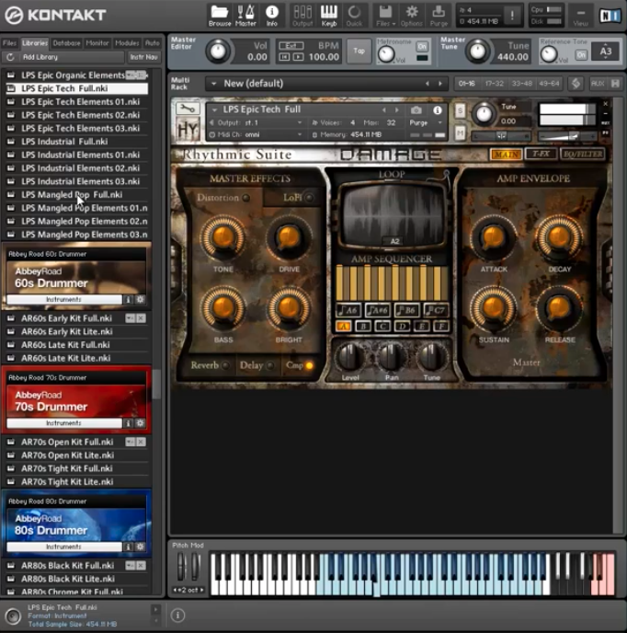This screenshot has height=633, width=627.
Task: Select sequencer pattern D
Action: click(402, 327)
